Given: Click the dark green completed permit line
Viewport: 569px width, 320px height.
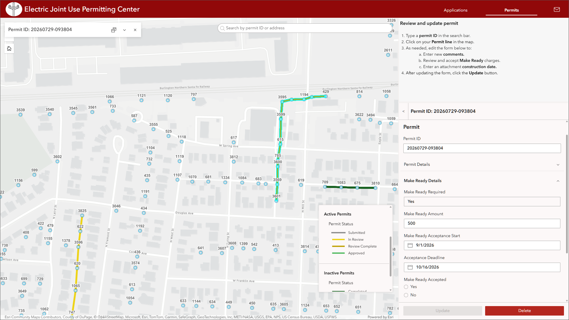Looking at the screenshot, I should [x=350, y=188].
